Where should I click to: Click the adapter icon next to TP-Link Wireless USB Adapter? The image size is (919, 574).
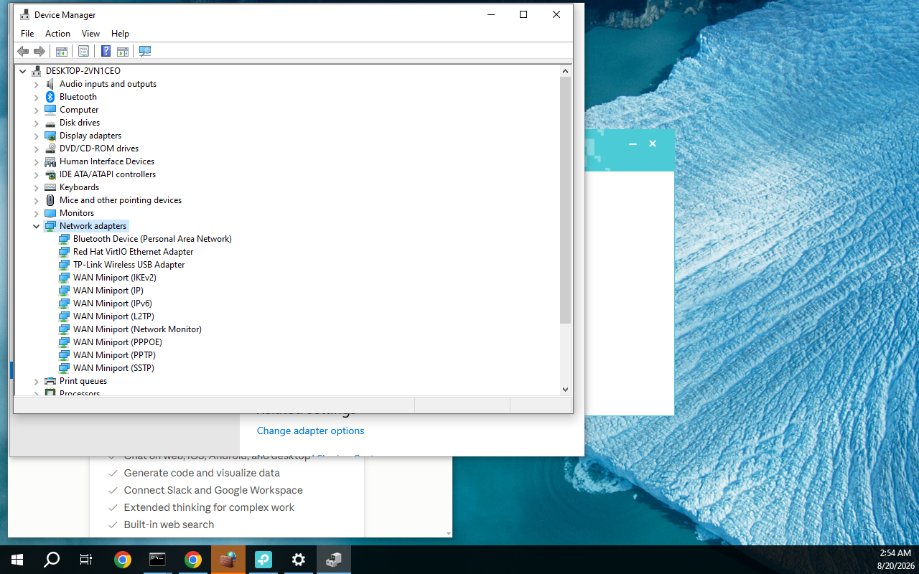tap(64, 265)
